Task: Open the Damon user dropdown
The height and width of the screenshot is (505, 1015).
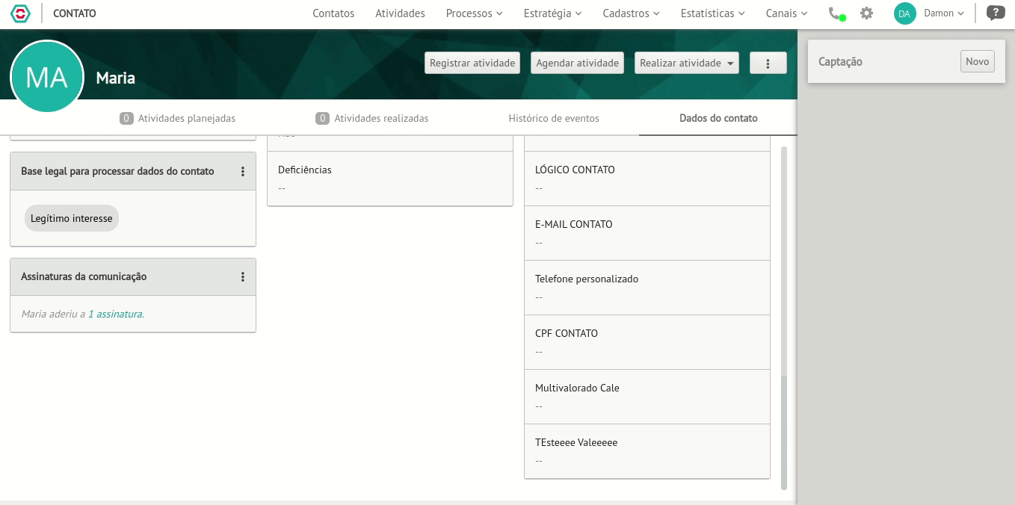Action: 944,13
